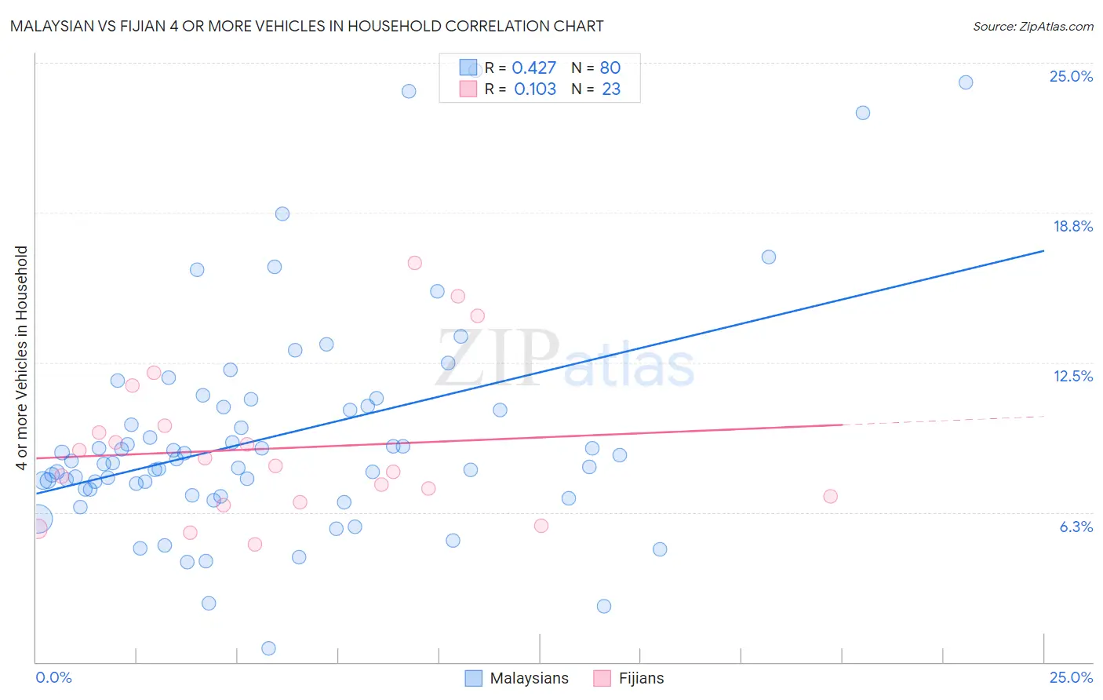The image size is (1103, 700).
Task: Toggle the Malaysians legend label
Action: point(529,678)
